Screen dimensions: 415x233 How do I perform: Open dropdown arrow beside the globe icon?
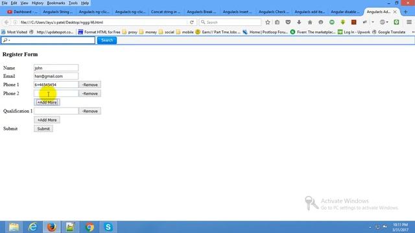(387, 23)
